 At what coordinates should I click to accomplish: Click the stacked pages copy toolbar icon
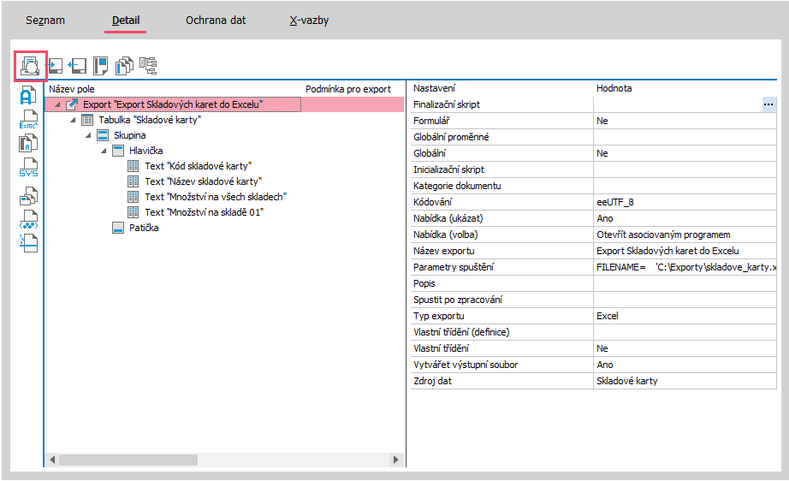click(x=124, y=66)
